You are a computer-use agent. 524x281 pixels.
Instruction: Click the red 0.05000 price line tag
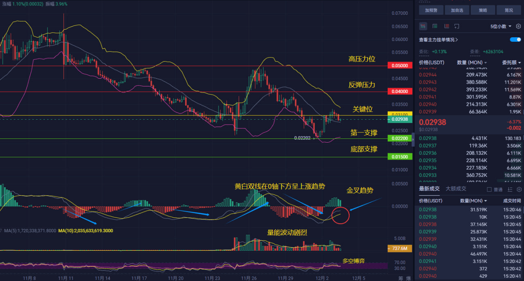pos(399,66)
